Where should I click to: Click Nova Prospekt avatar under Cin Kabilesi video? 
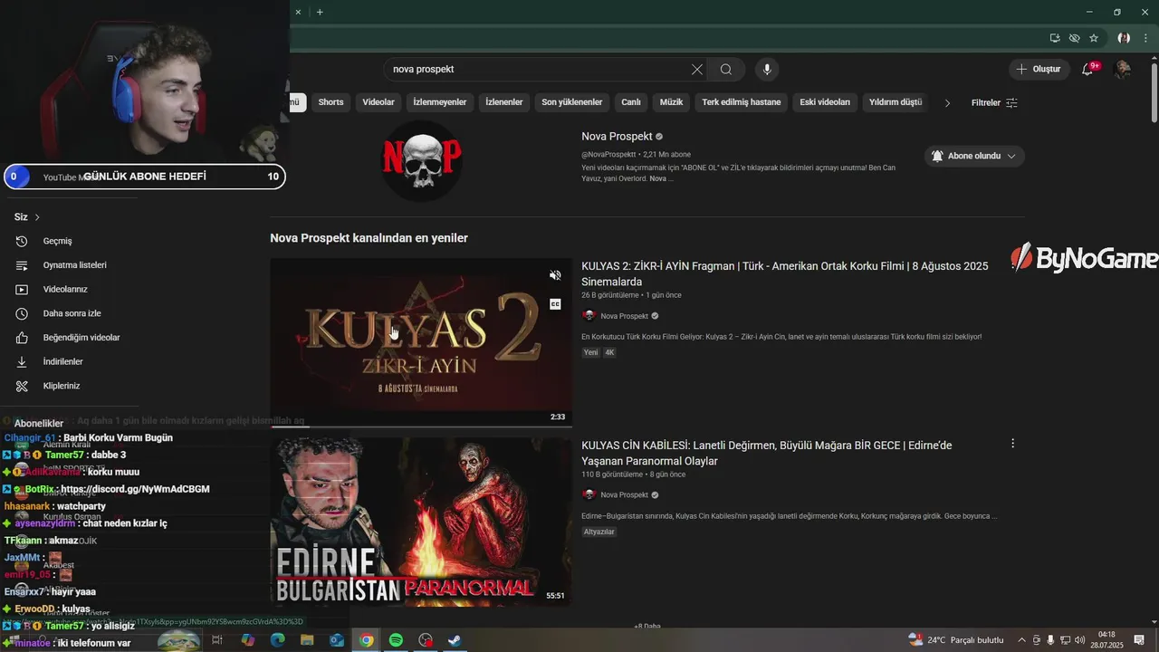click(589, 495)
